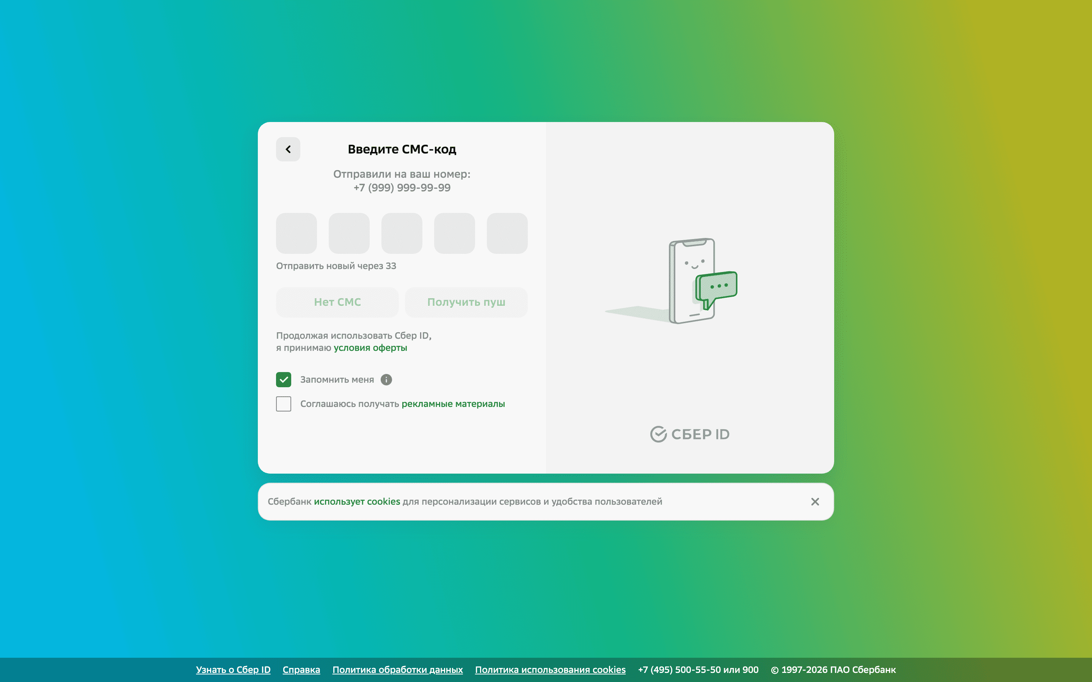Uncheck the Запомнить меня checkbox
1092x682 pixels.
point(283,380)
